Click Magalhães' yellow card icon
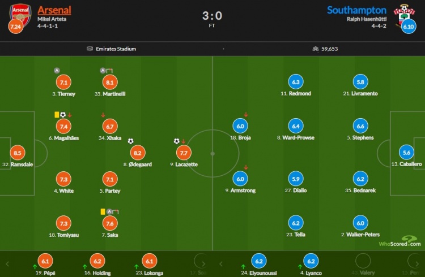Image resolution: width=425 pixels, height=277 pixels. pyautogui.click(x=57, y=115)
